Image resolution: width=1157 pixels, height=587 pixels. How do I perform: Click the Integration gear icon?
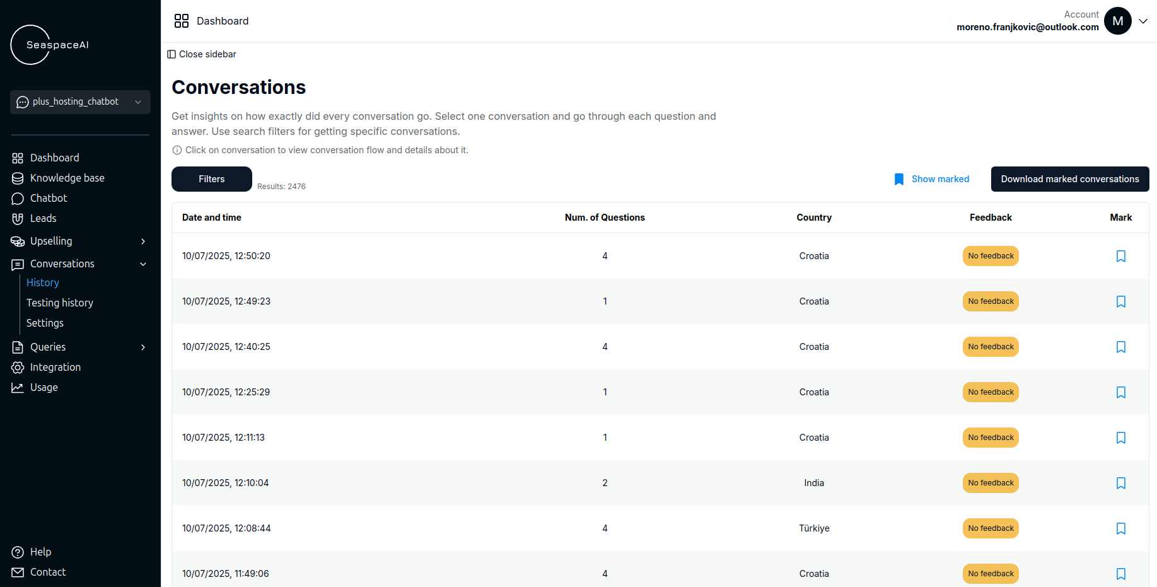coord(18,368)
